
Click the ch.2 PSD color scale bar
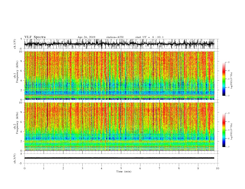click(x=224, y=130)
